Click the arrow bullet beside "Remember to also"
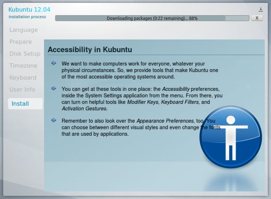 54,120
